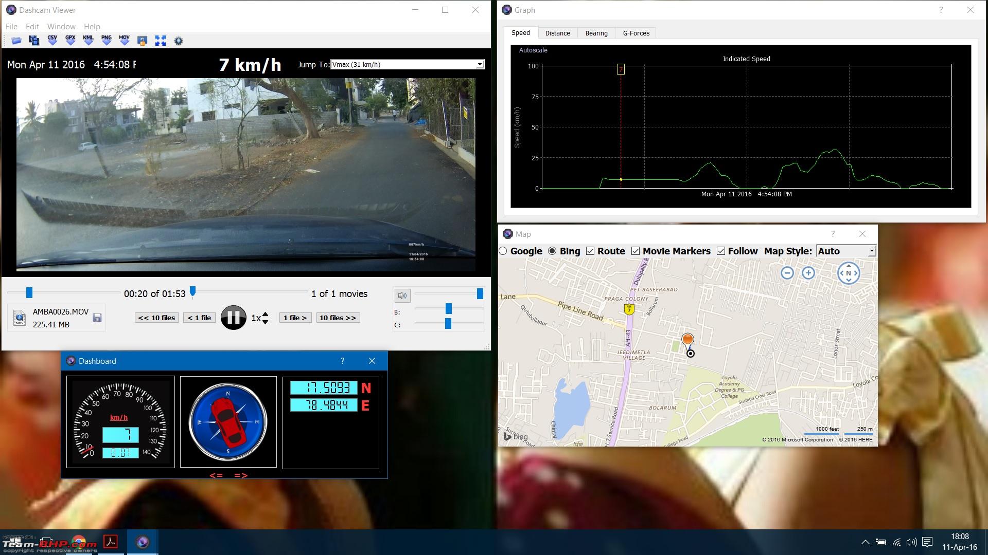Switch to the G-Forces graph tab
This screenshot has height=555, width=988.
coord(636,33)
